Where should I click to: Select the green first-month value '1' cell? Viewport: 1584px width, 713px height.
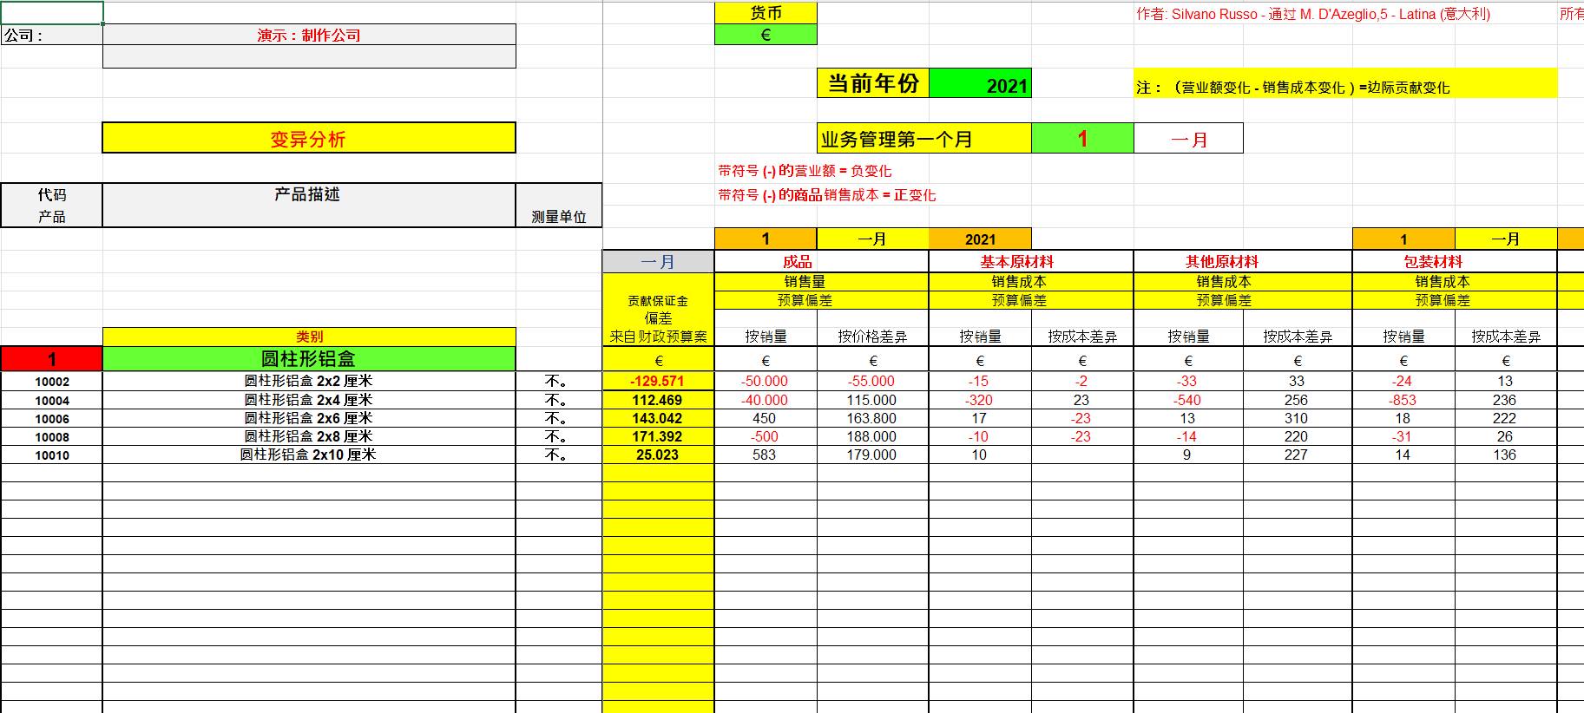(x=1082, y=139)
